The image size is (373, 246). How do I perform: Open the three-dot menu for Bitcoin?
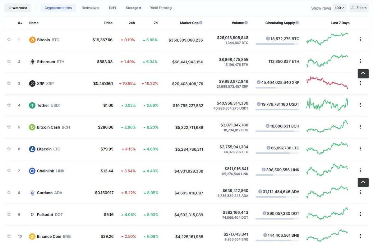(x=360, y=39)
